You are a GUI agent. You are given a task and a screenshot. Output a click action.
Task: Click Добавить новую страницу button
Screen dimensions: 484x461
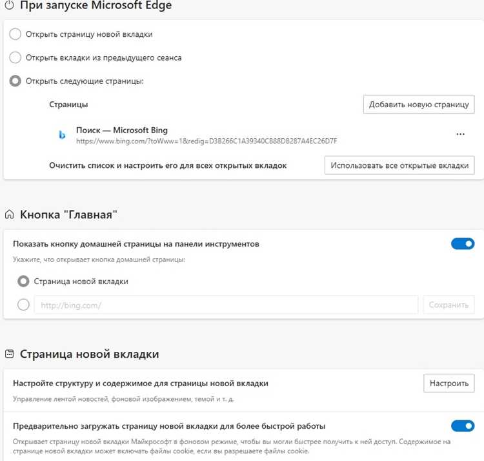419,105
